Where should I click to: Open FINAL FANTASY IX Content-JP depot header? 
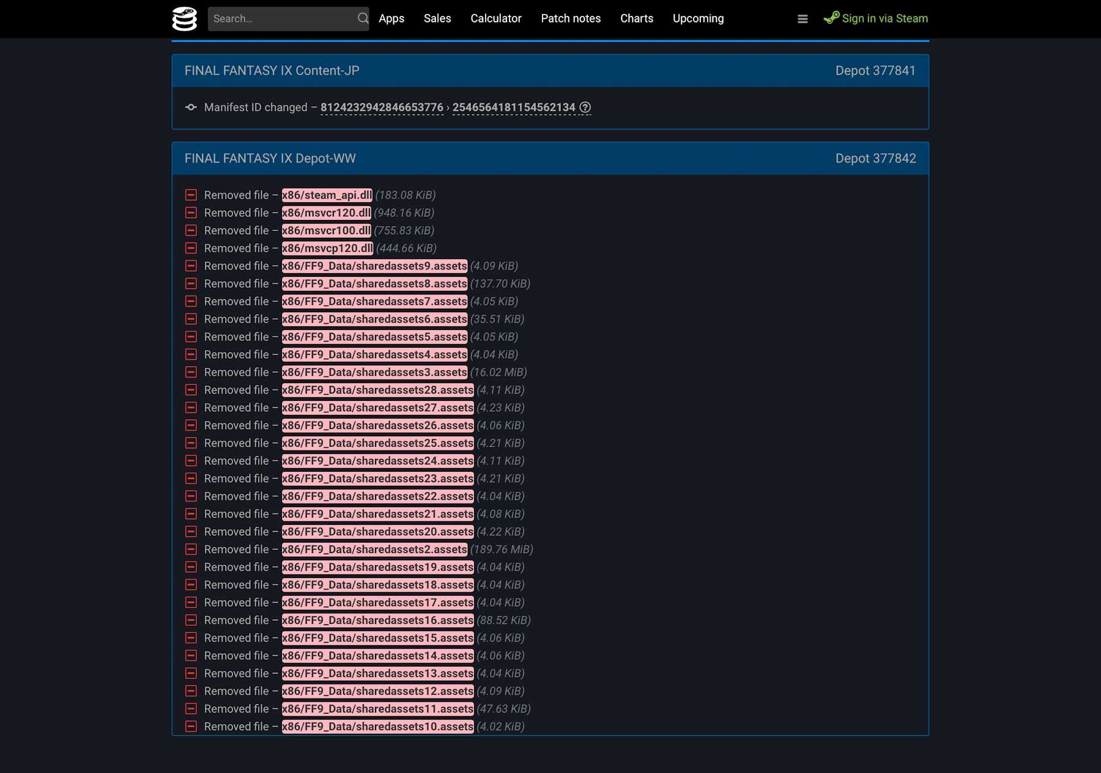(272, 70)
